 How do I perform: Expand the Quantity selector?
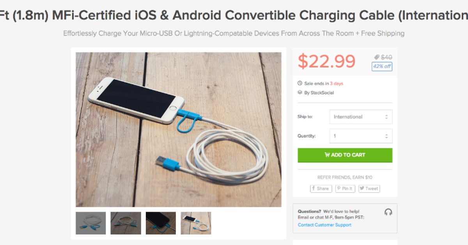pyautogui.click(x=361, y=136)
